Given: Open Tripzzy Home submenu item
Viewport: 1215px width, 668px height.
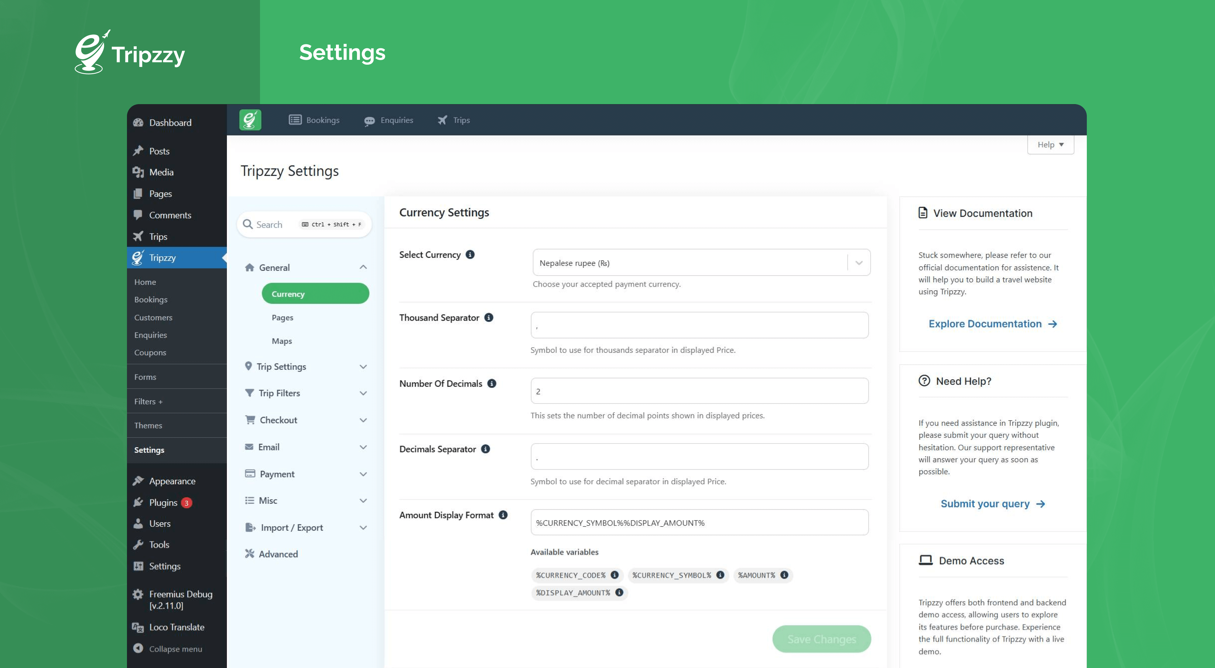Looking at the screenshot, I should pos(145,282).
